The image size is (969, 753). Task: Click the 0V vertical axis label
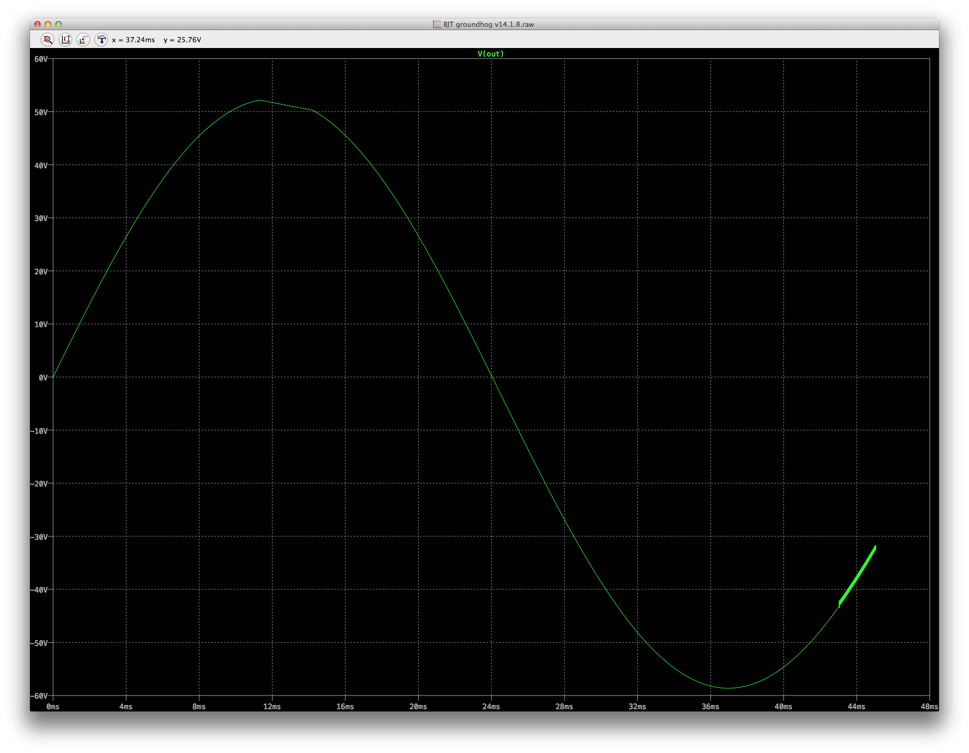coord(43,377)
